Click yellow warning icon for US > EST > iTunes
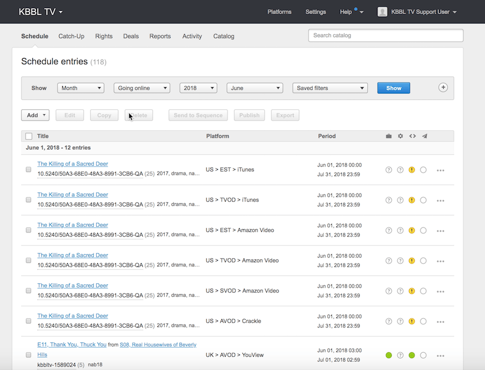 [x=412, y=170]
